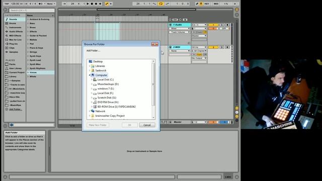Screen dimensions: 322x181
Task: Select Musicbackups (D:) drive in the tree
Action: pos(108,84)
